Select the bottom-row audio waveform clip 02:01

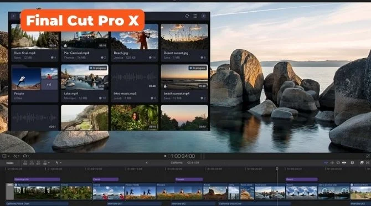point(34,118)
